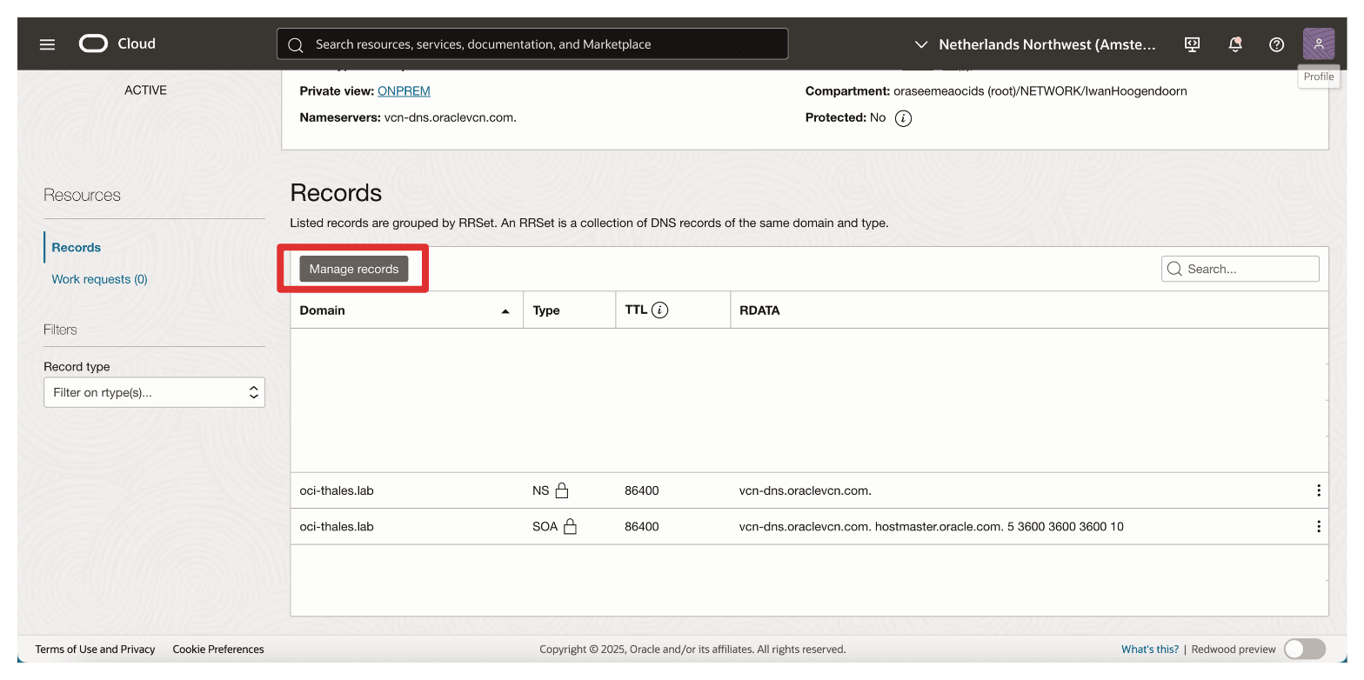The width and height of the screenshot is (1364, 680).
Task: Toggle the Redwood preview switch
Action: coord(1304,649)
